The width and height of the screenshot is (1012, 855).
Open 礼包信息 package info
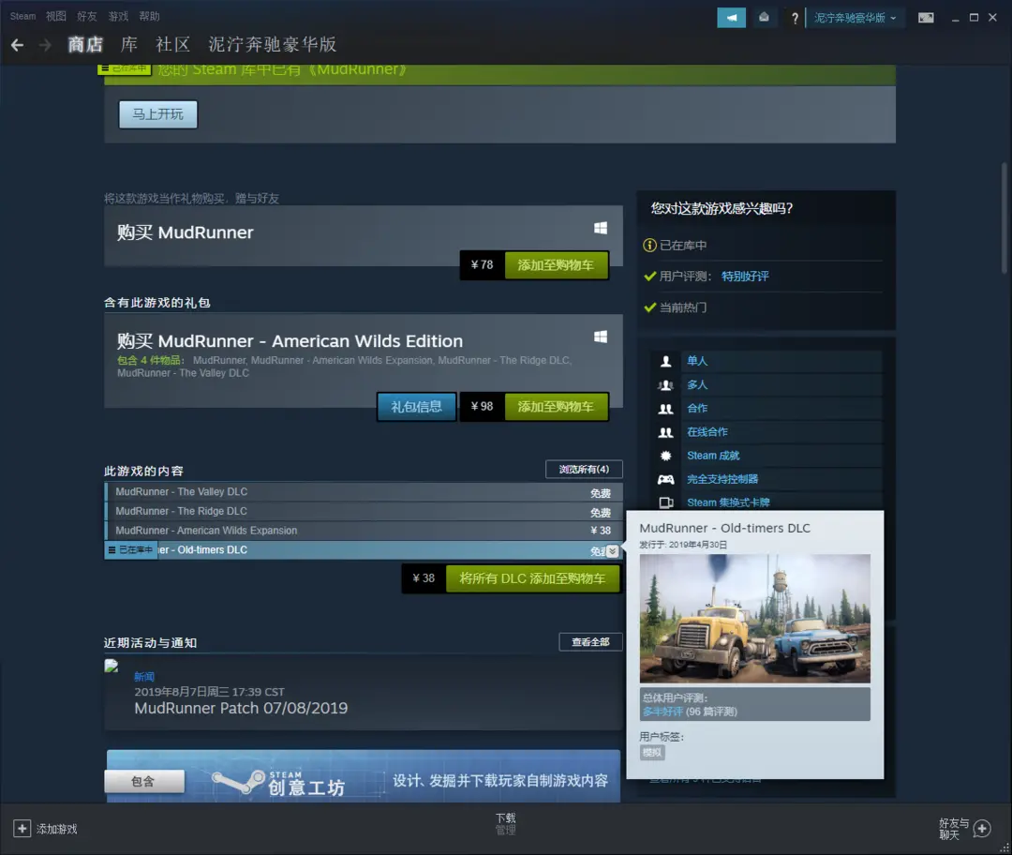(x=416, y=406)
